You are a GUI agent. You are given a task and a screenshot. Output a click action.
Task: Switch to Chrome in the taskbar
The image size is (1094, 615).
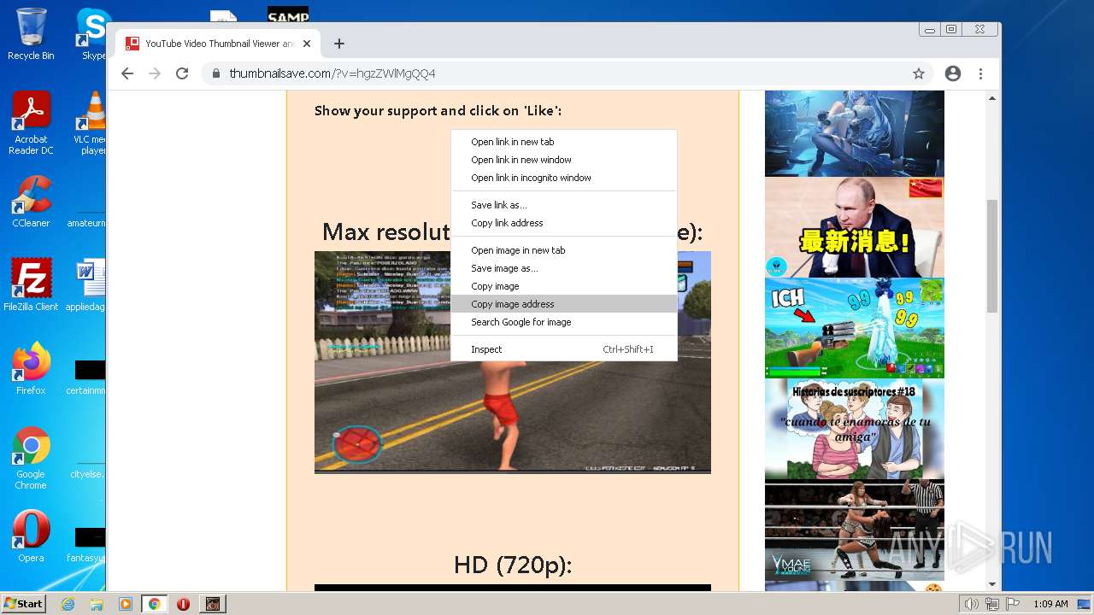(155, 604)
